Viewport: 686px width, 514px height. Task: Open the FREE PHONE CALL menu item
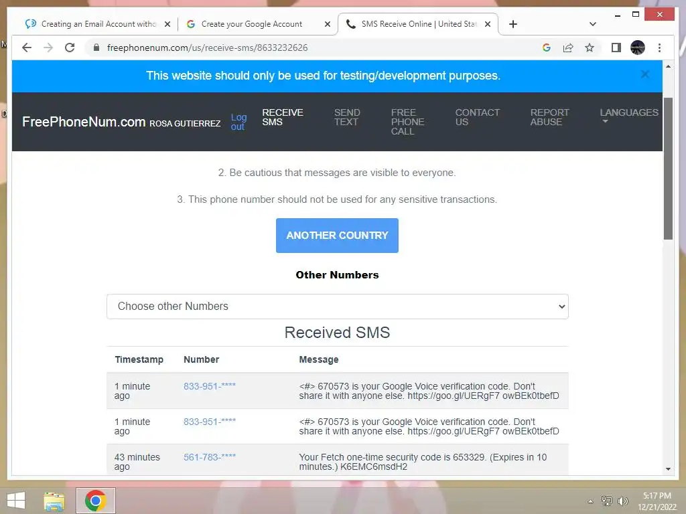coord(407,122)
